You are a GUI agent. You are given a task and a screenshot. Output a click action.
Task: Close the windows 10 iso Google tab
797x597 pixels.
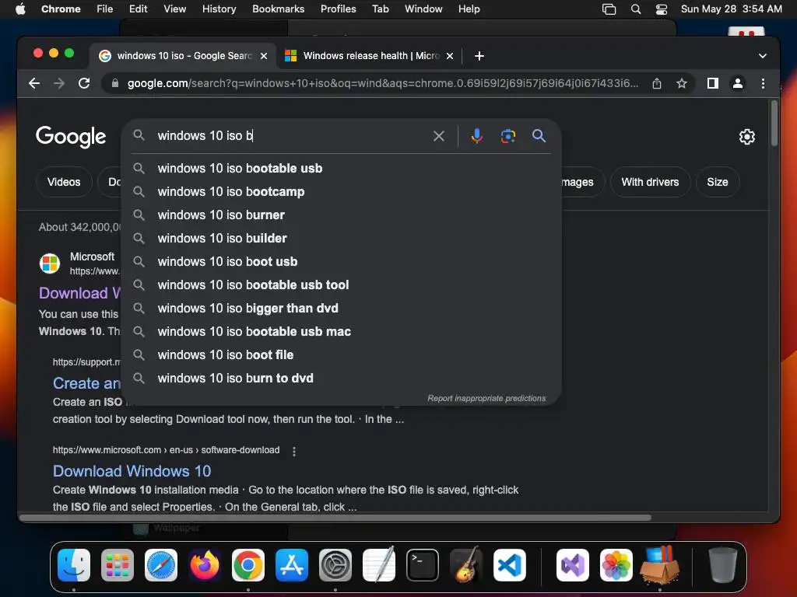coord(264,56)
